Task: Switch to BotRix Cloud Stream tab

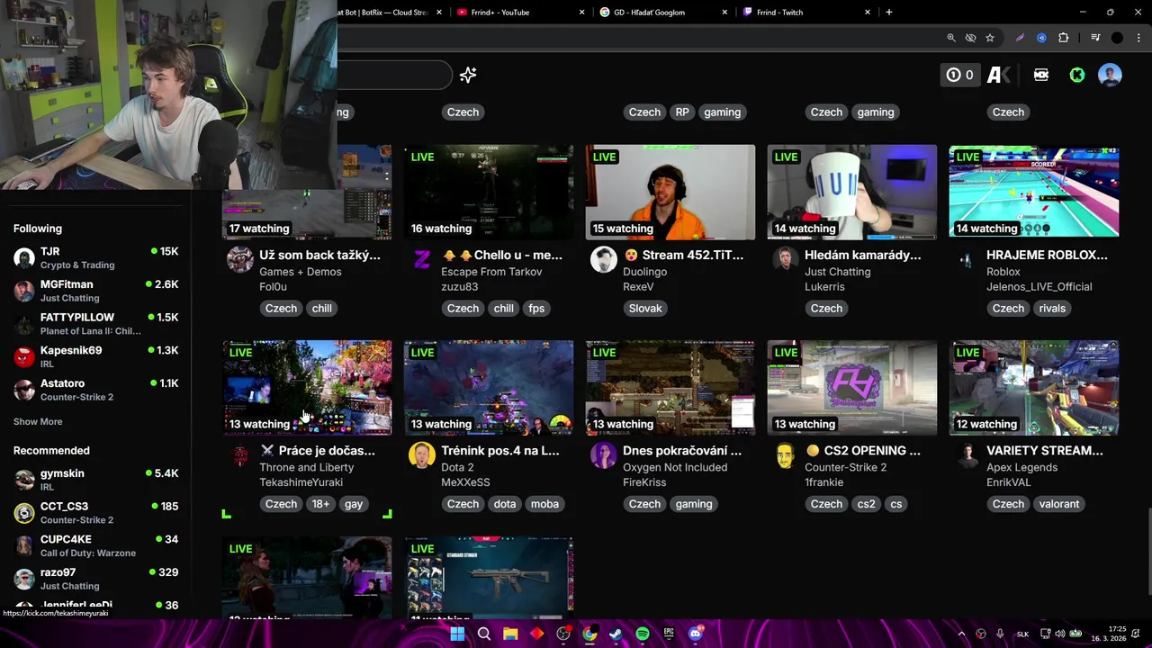Action: tap(393, 12)
